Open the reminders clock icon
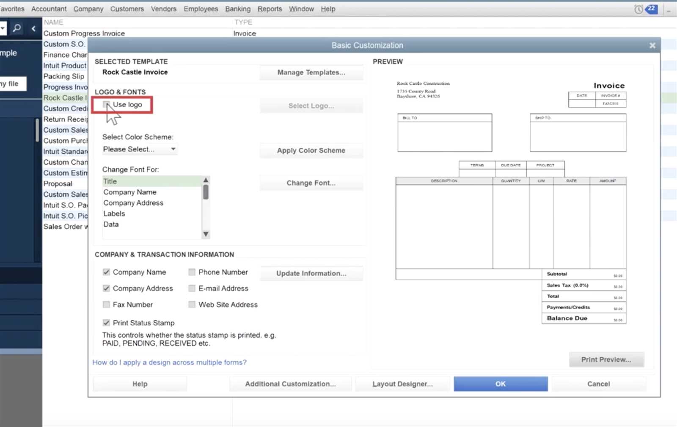The image size is (677, 427). pyautogui.click(x=638, y=9)
